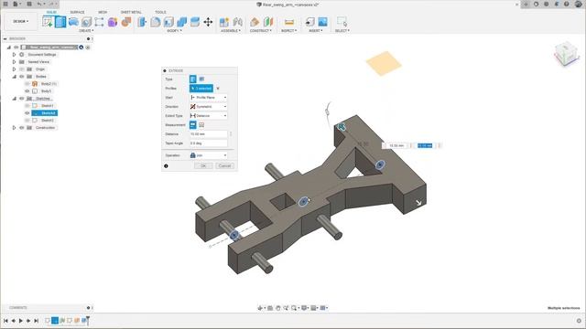Toggle visibility of Sketches folder

click(x=22, y=99)
